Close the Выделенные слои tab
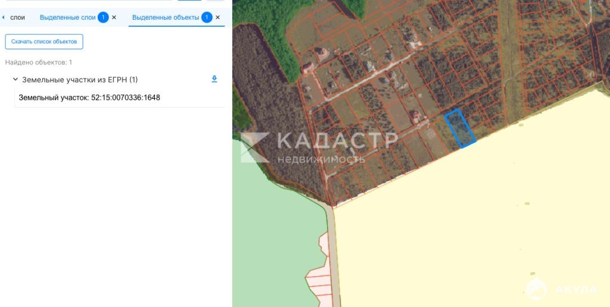This screenshot has width=610, height=307. 114,18
